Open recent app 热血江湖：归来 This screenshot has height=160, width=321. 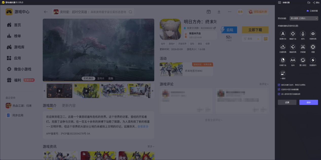click(19, 106)
